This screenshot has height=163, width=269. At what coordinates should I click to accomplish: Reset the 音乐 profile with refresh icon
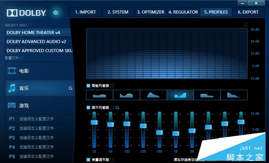pos(70,88)
